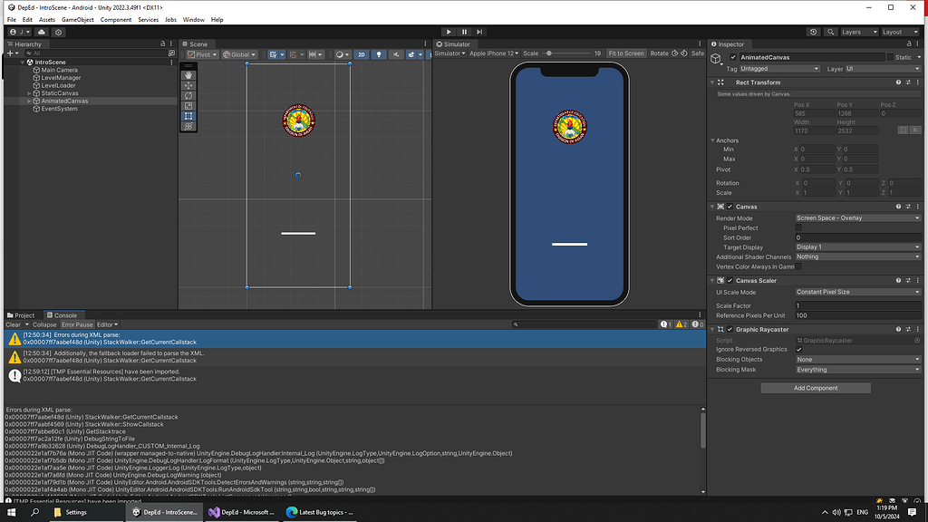Expand the StaticCanvas hierarchy item
The width and height of the screenshot is (928, 522).
click(x=29, y=93)
